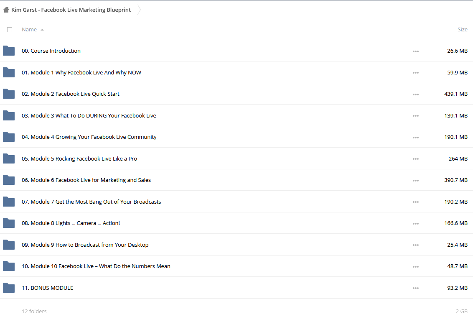Viewport: 473px width, 322px height.
Task: Open 07. Module 7 Get the Most Bang folder
Action: point(92,202)
